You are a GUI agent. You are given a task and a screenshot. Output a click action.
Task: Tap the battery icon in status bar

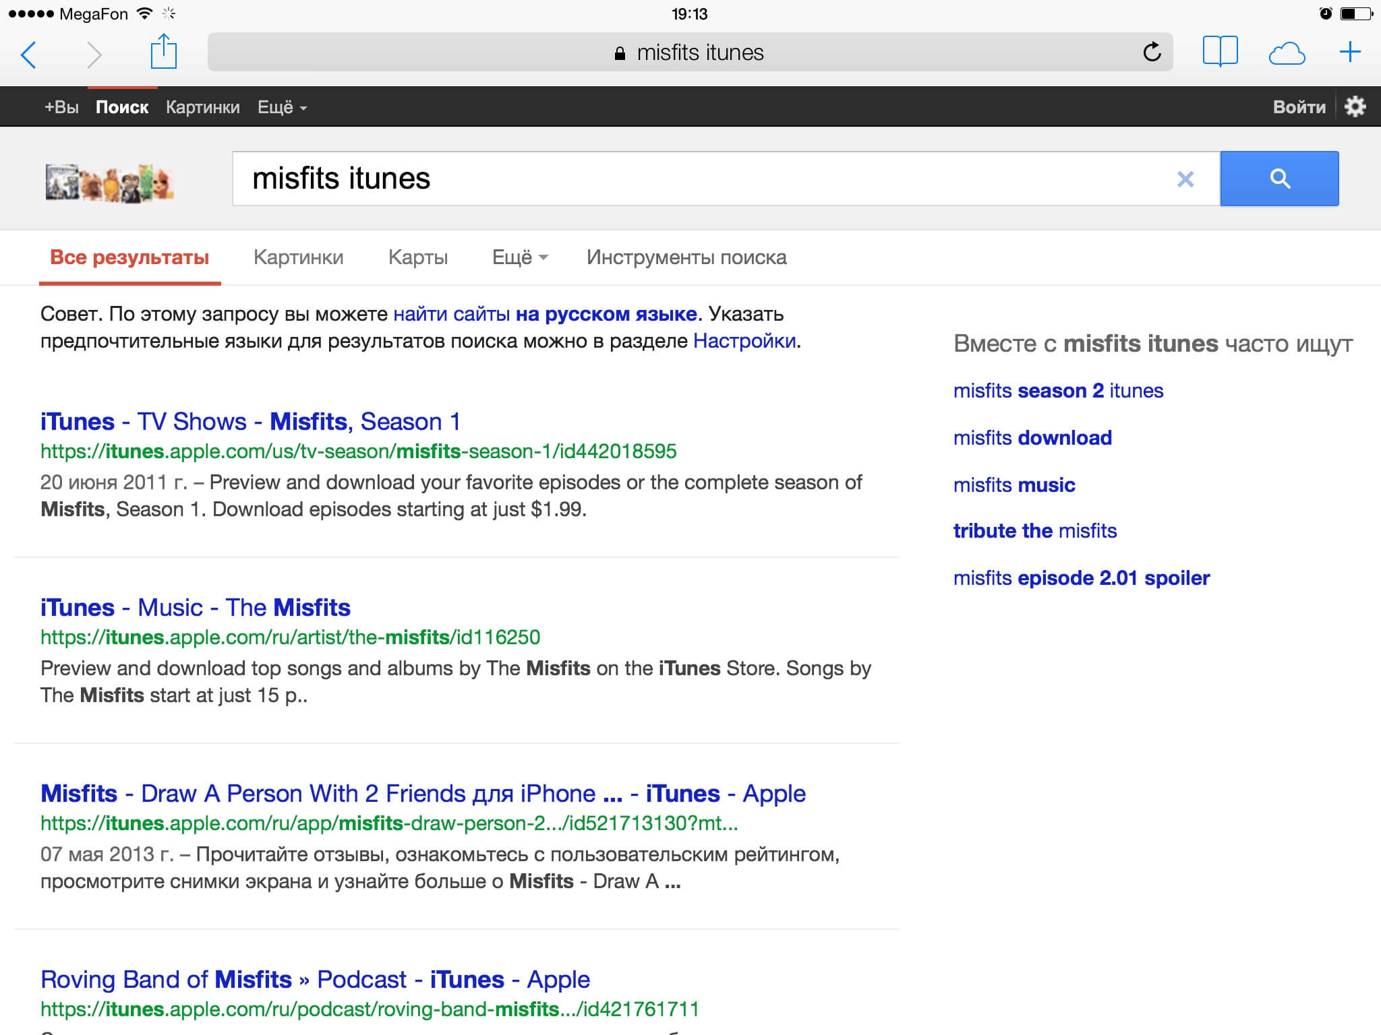click(x=1356, y=13)
